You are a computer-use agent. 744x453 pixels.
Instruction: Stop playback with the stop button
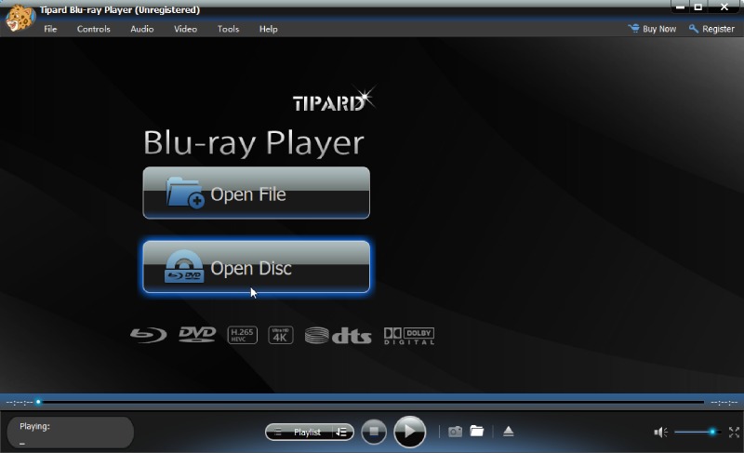click(x=374, y=432)
